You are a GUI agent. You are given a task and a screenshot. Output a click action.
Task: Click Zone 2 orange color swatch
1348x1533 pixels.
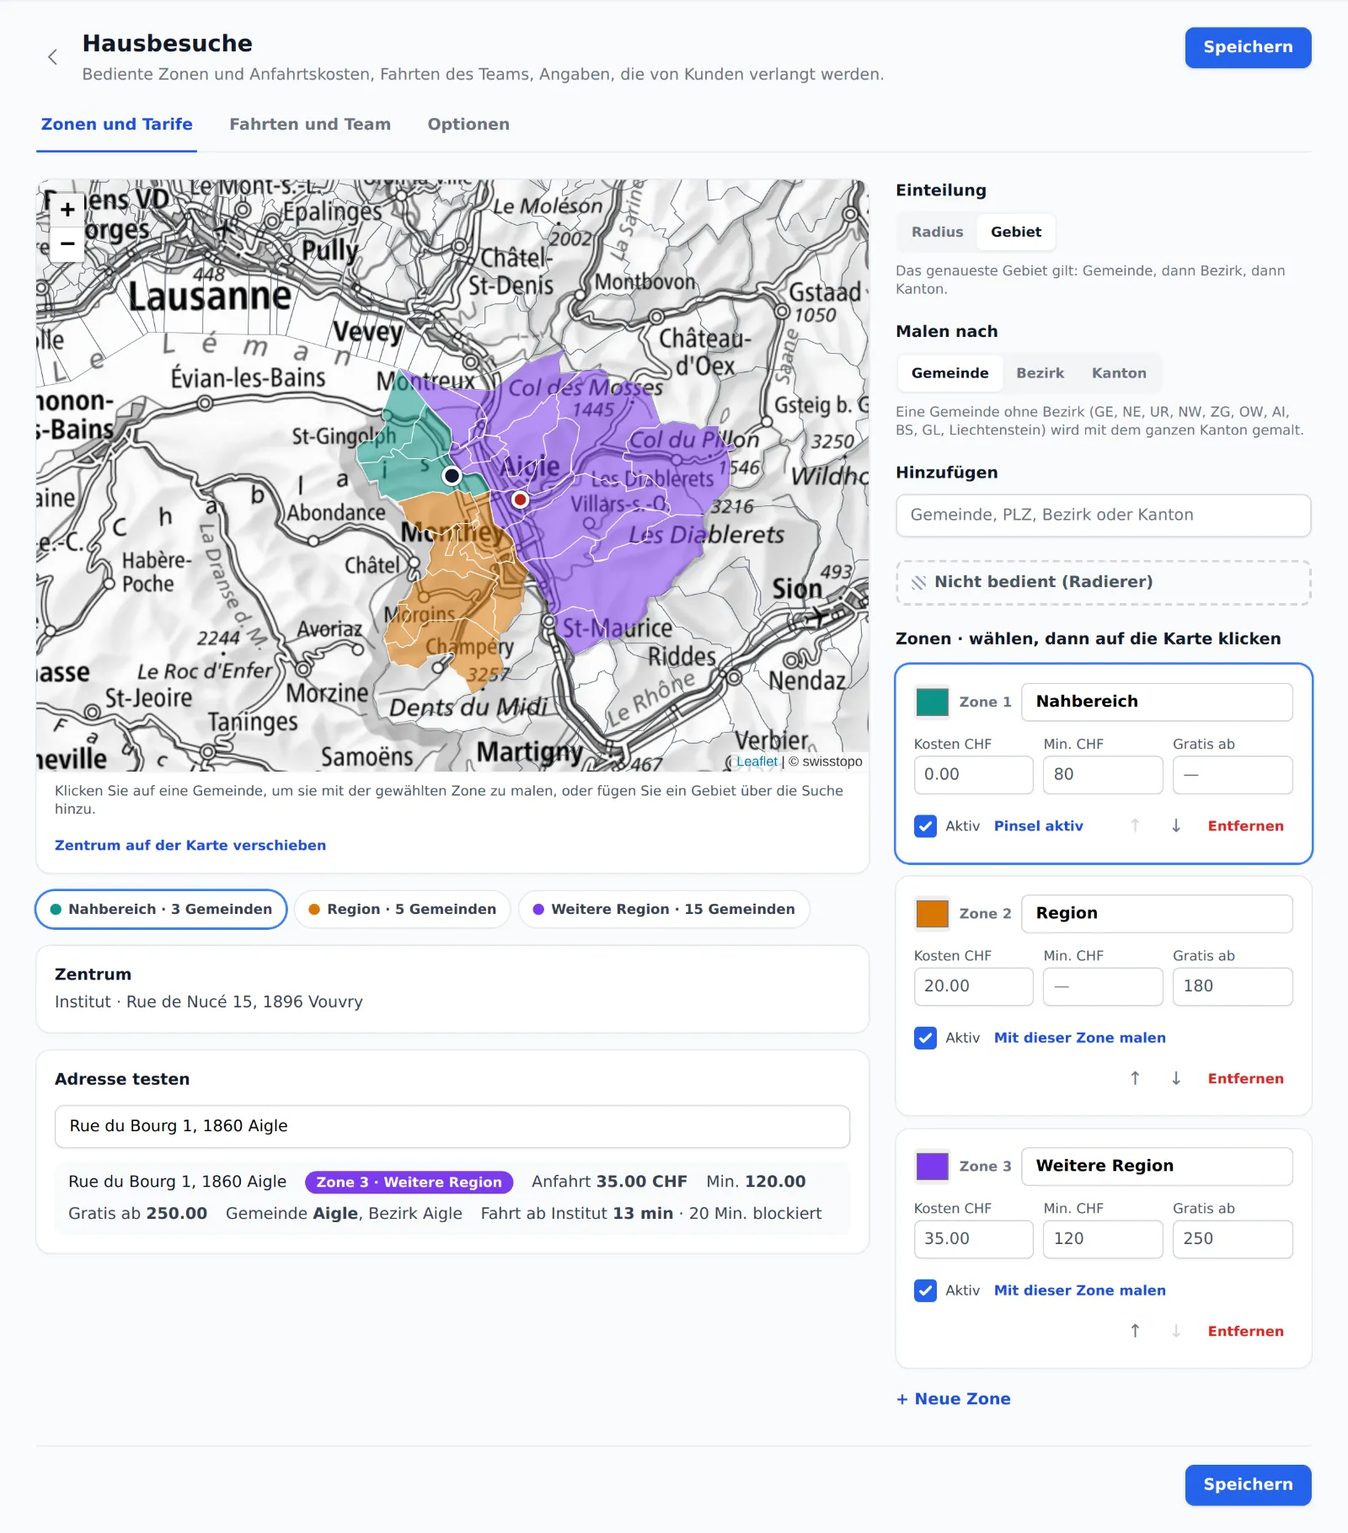pyautogui.click(x=932, y=913)
